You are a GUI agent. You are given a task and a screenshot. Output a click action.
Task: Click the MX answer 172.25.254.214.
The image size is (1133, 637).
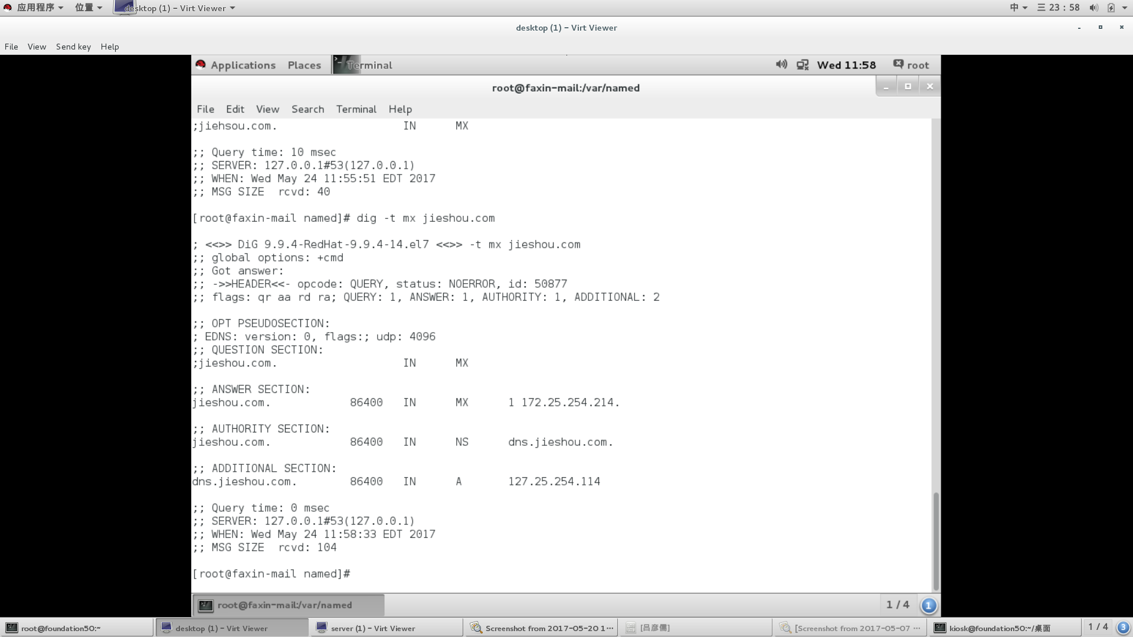click(x=570, y=403)
